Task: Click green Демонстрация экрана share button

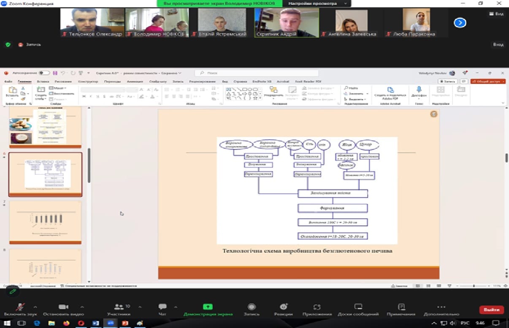Action: click(x=208, y=308)
